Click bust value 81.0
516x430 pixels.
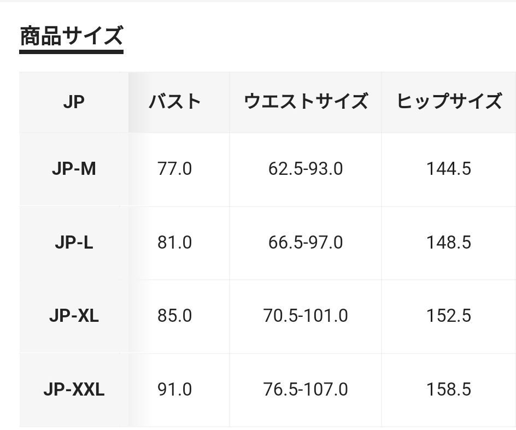point(175,243)
